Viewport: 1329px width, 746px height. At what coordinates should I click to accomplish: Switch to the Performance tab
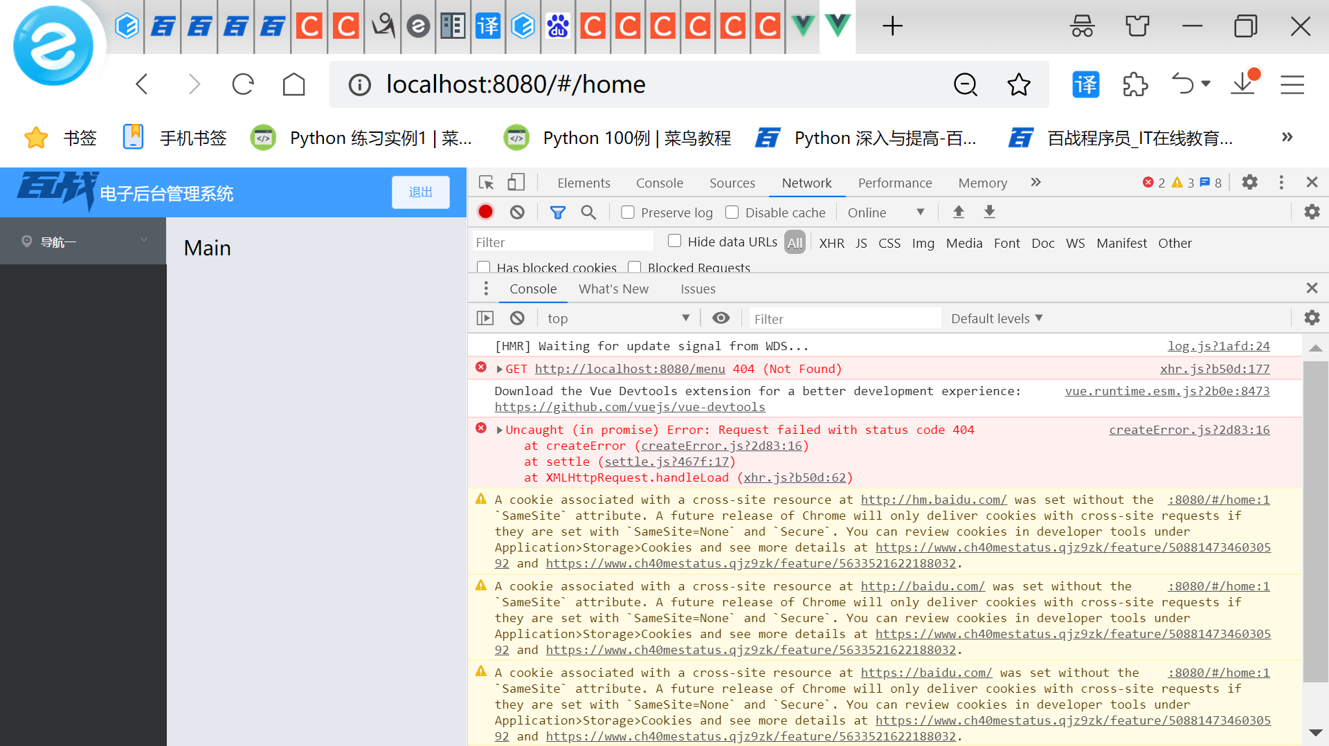tap(895, 183)
